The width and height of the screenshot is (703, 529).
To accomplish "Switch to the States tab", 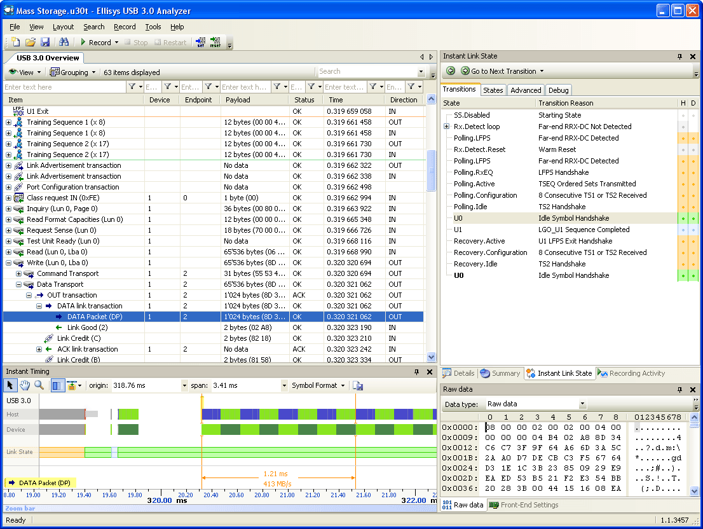I will click(493, 90).
